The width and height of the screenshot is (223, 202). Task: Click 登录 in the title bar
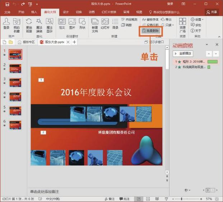point(170,4)
